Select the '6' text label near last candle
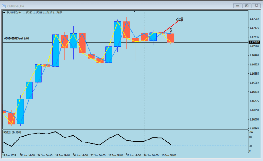263x161 pixels. tap(170, 30)
